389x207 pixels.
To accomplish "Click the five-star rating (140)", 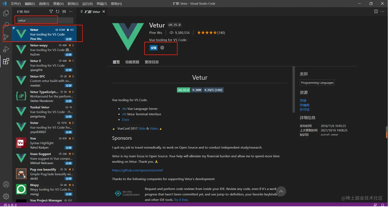I will coord(211,33).
